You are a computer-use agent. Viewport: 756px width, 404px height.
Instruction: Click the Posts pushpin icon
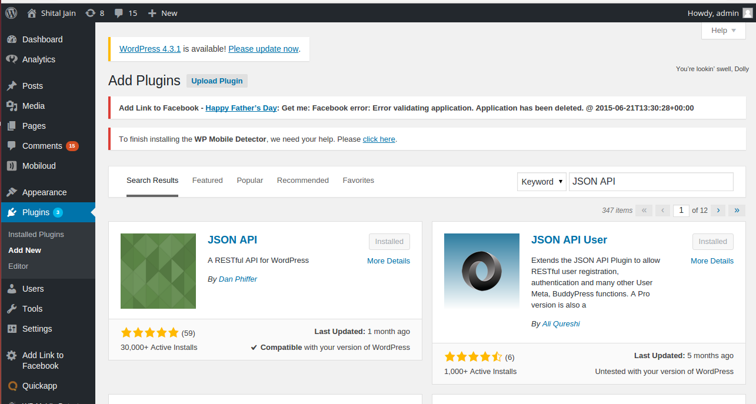click(12, 86)
